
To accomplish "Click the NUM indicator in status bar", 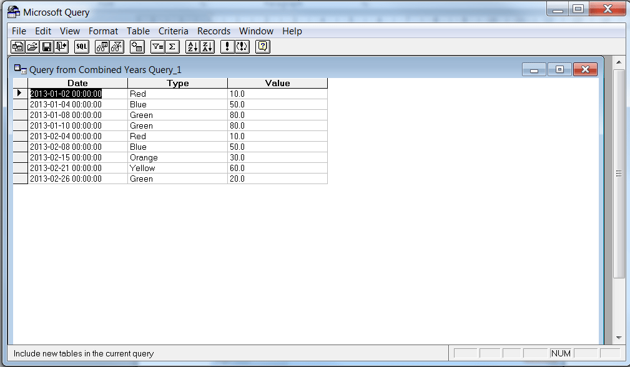I will point(561,353).
